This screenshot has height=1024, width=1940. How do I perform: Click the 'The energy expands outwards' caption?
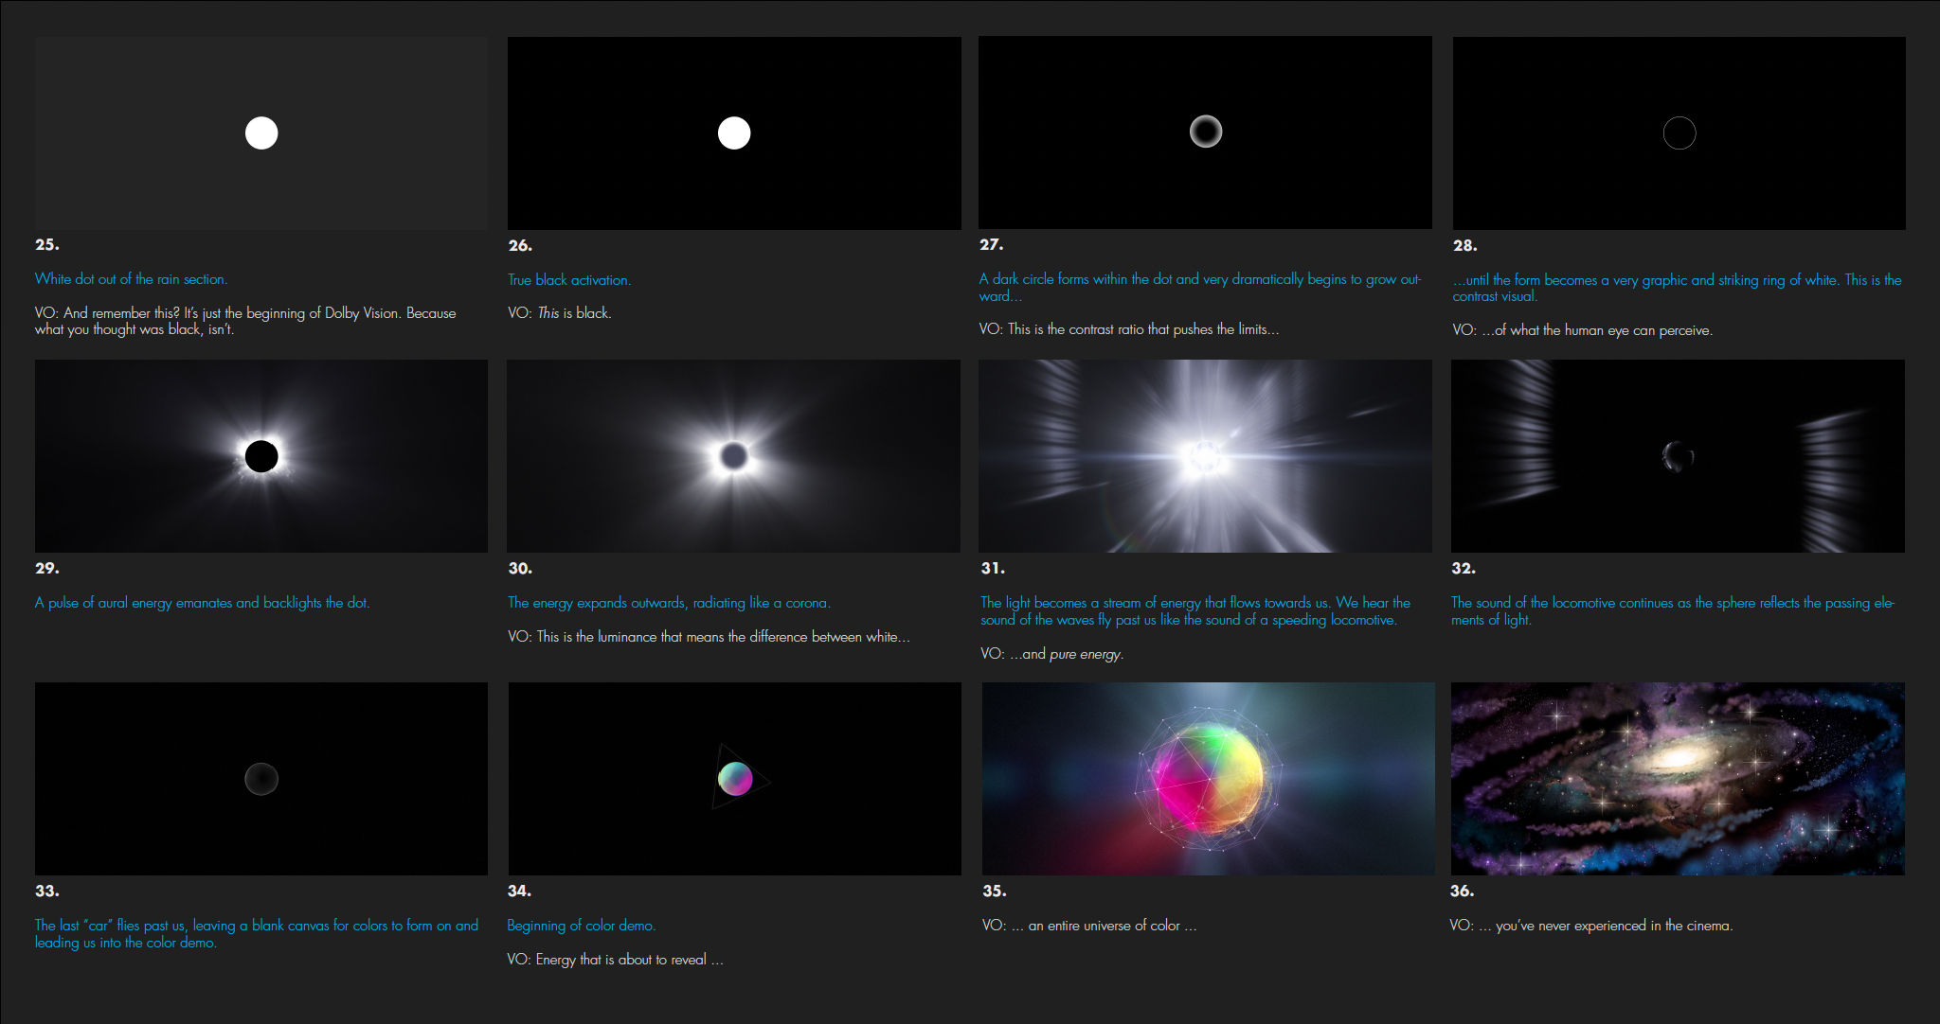[x=669, y=603]
